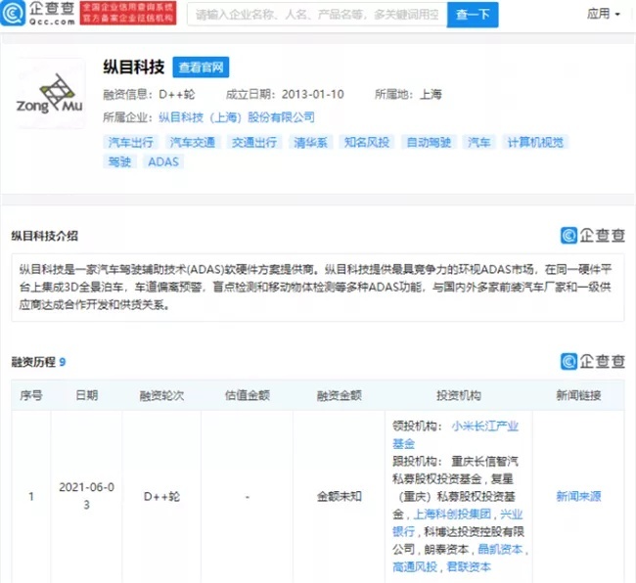Click the 纵目科技介绍 section heading
This screenshot has width=636, height=583.
[x=45, y=236]
